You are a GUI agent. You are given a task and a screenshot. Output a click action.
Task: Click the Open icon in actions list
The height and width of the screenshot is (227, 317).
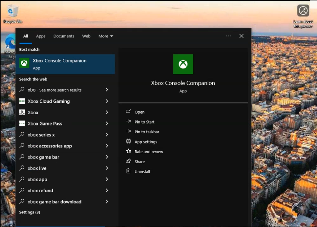point(128,112)
